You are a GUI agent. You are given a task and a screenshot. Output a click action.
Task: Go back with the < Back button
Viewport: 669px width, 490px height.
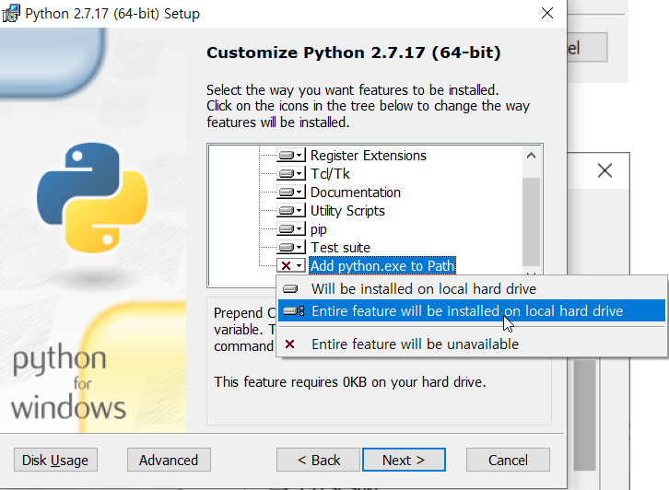tap(318, 460)
